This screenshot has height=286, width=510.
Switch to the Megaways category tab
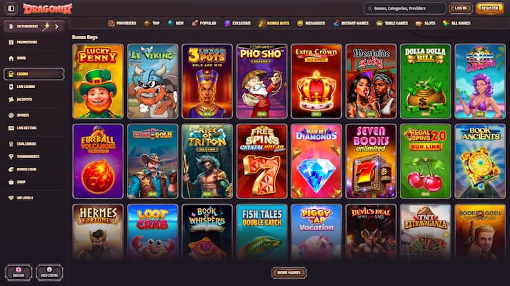click(311, 23)
